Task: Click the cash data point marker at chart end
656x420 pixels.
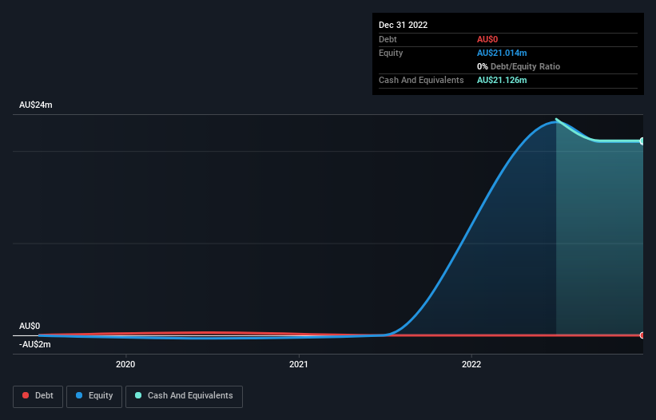Action: click(x=642, y=141)
